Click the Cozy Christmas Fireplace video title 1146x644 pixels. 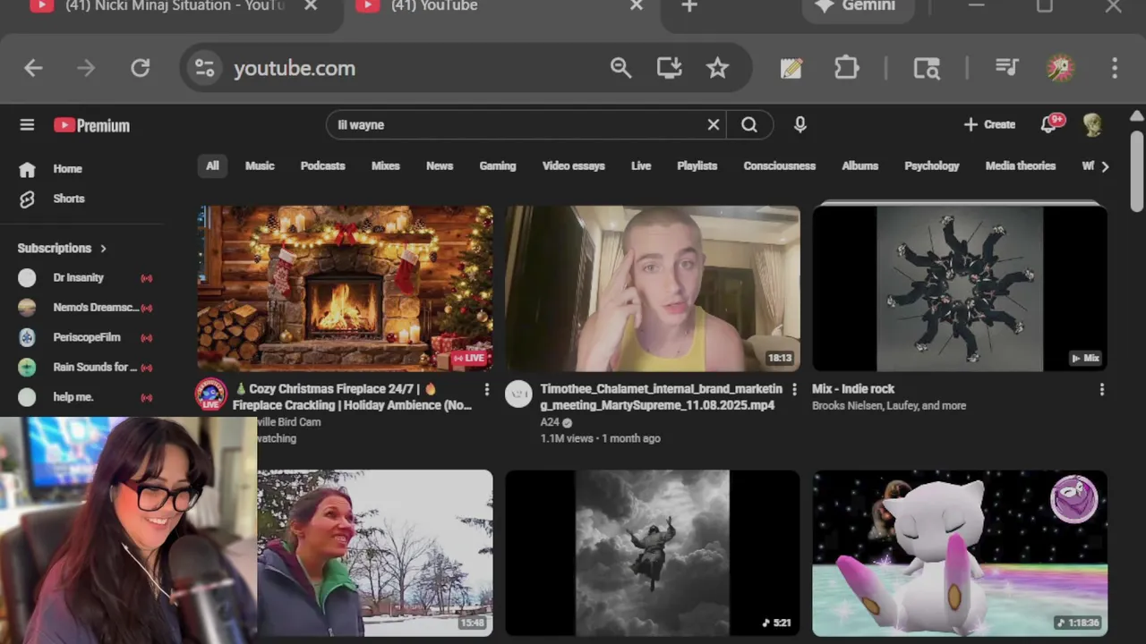tap(352, 397)
